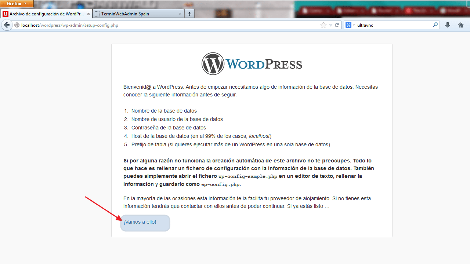
Task: Click the WordPress logo
Action: [x=252, y=64]
